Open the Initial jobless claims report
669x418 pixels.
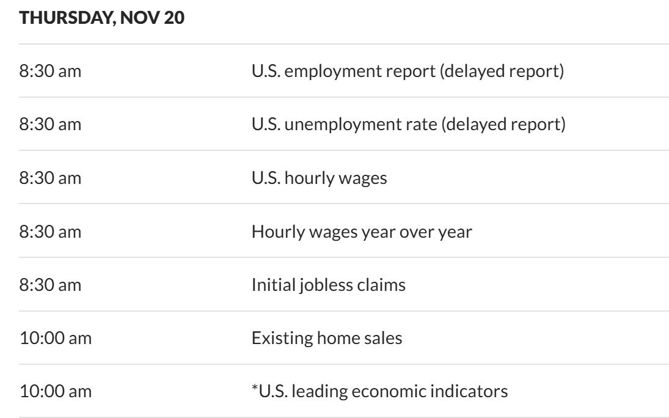click(x=329, y=285)
